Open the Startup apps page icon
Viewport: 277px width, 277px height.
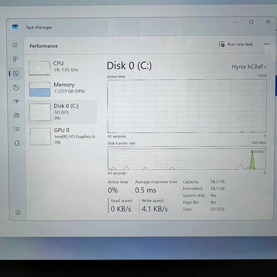[x=16, y=101]
